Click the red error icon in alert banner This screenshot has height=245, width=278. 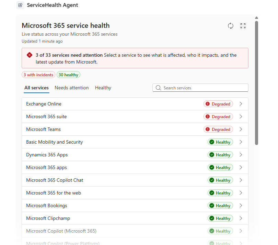(30, 55)
